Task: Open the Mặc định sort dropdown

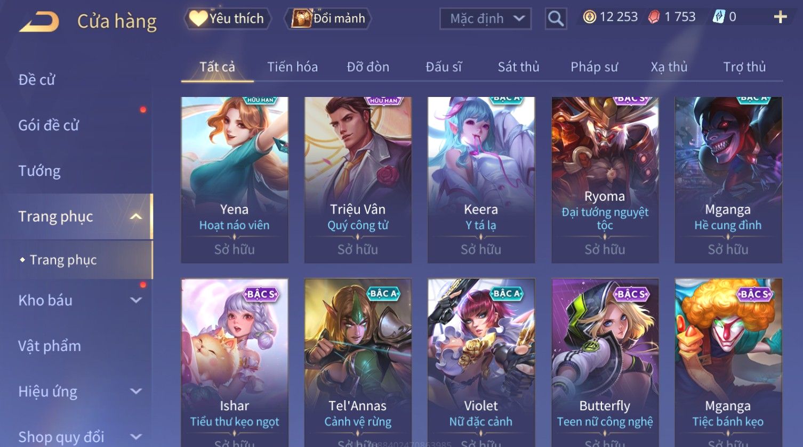Action: point(485,19)
